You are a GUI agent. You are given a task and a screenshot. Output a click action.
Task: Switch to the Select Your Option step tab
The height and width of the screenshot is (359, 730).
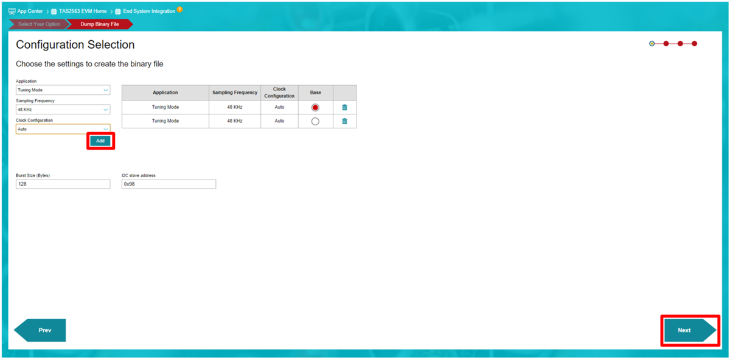39,24
